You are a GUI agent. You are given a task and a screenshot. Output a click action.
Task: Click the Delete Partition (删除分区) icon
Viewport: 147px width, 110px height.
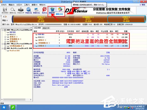pyautogui.click(x=52, y=10)
